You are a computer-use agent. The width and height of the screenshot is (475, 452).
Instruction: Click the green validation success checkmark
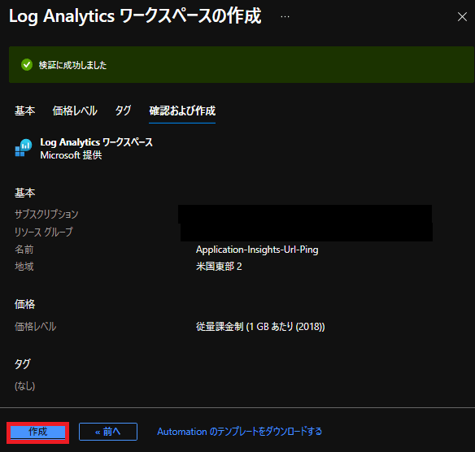point(27,64)
